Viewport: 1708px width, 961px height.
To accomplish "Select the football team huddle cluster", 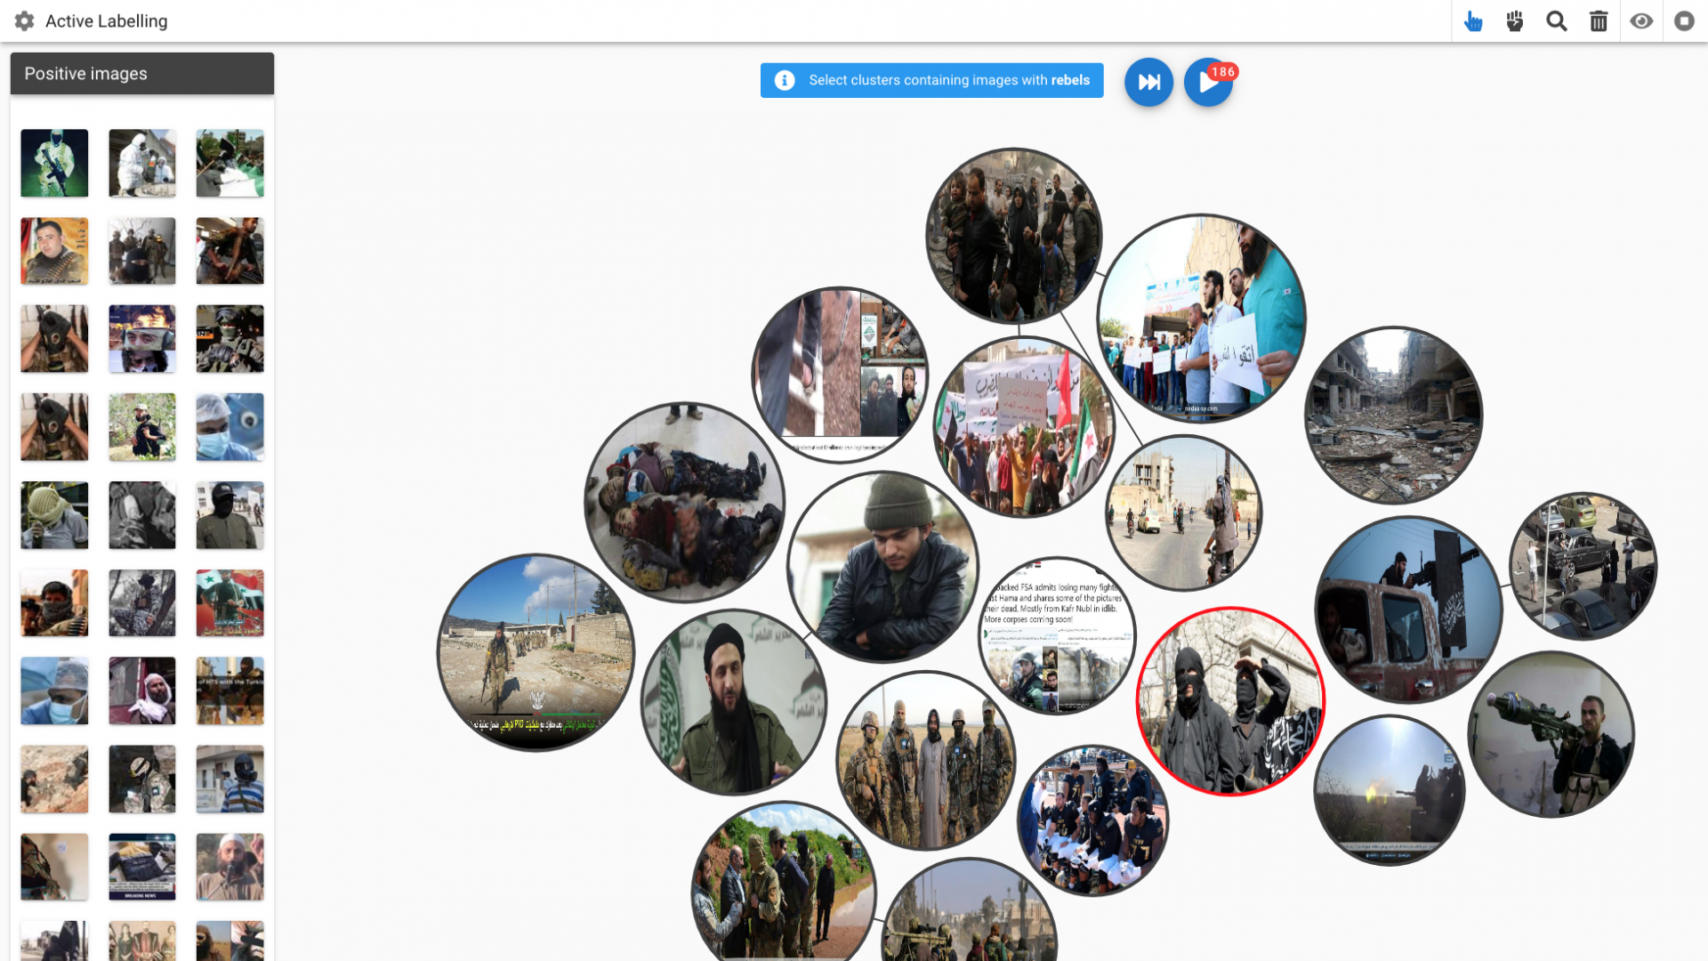I will tap(1093, 820).
